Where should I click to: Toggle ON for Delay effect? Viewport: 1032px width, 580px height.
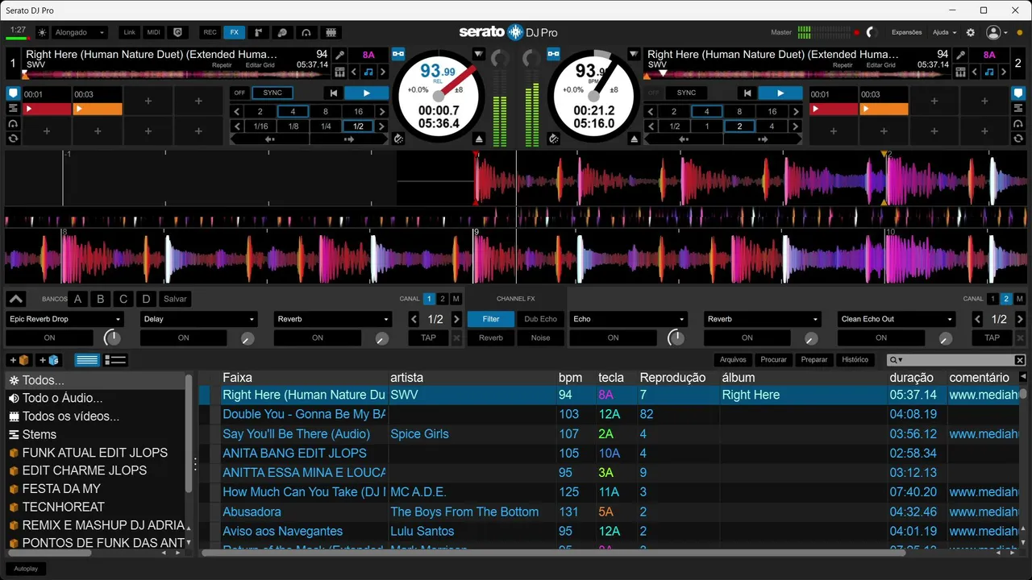pos(184,338)
